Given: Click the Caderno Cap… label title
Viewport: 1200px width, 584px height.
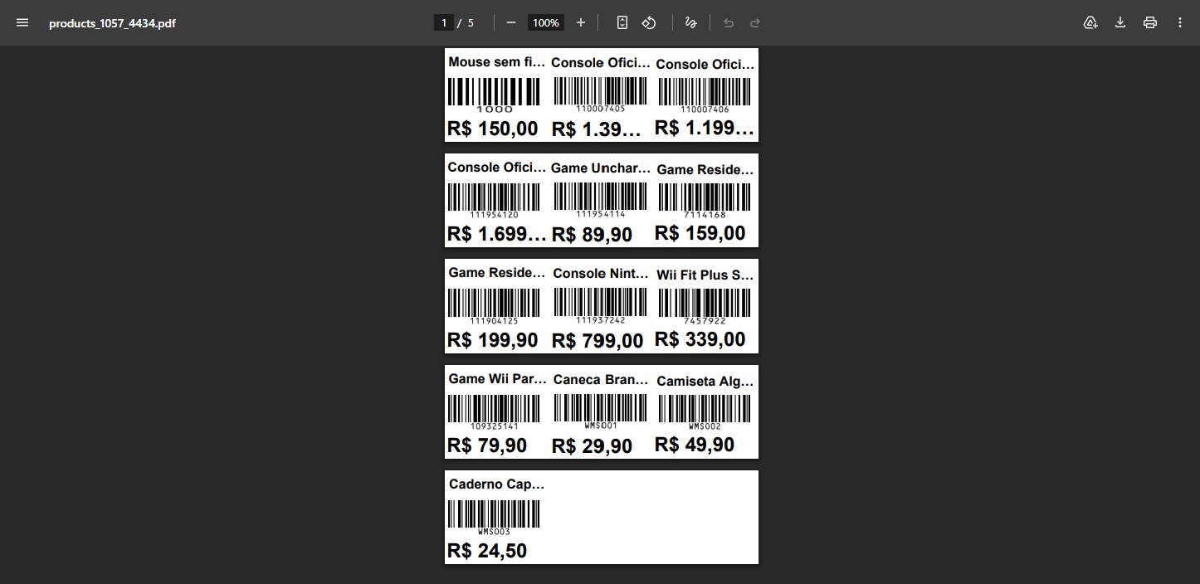Looking at the screenshot, I should 496,484.
